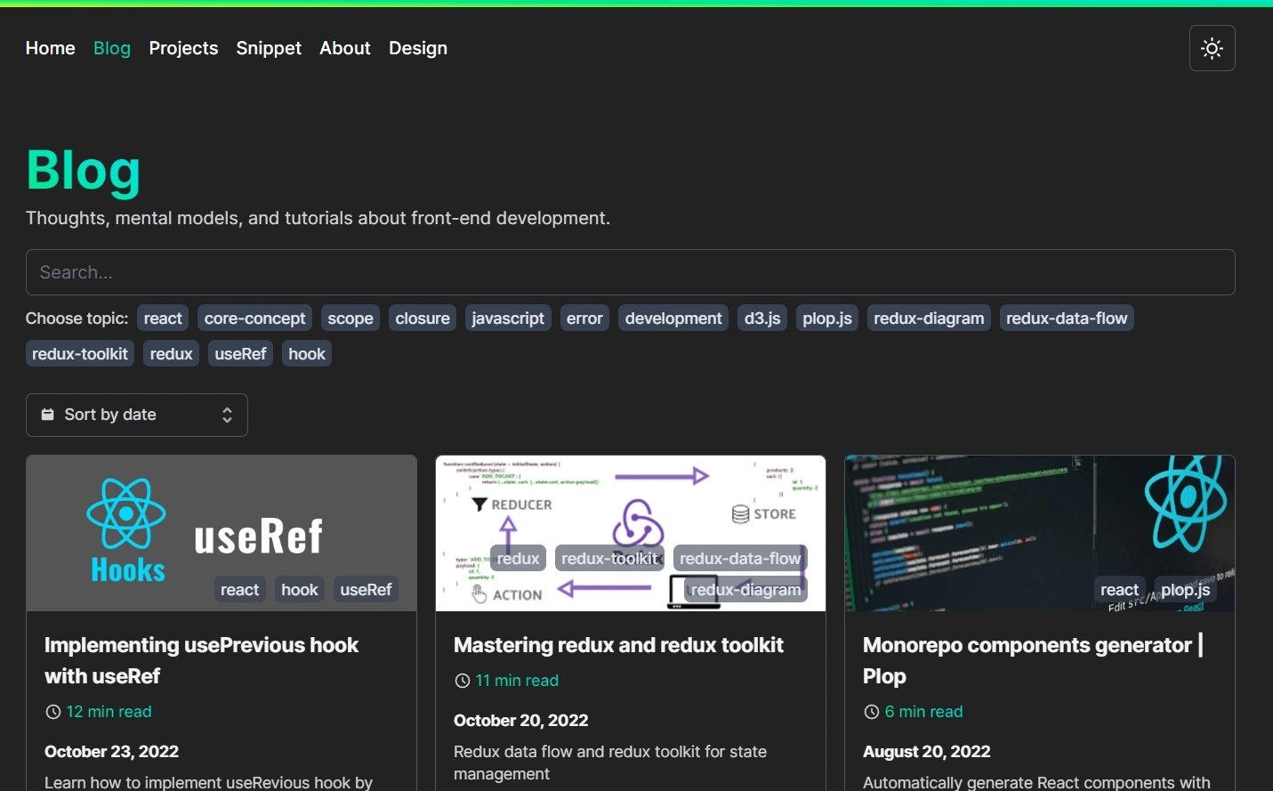Open the Blog nav link

pos(112,48)
